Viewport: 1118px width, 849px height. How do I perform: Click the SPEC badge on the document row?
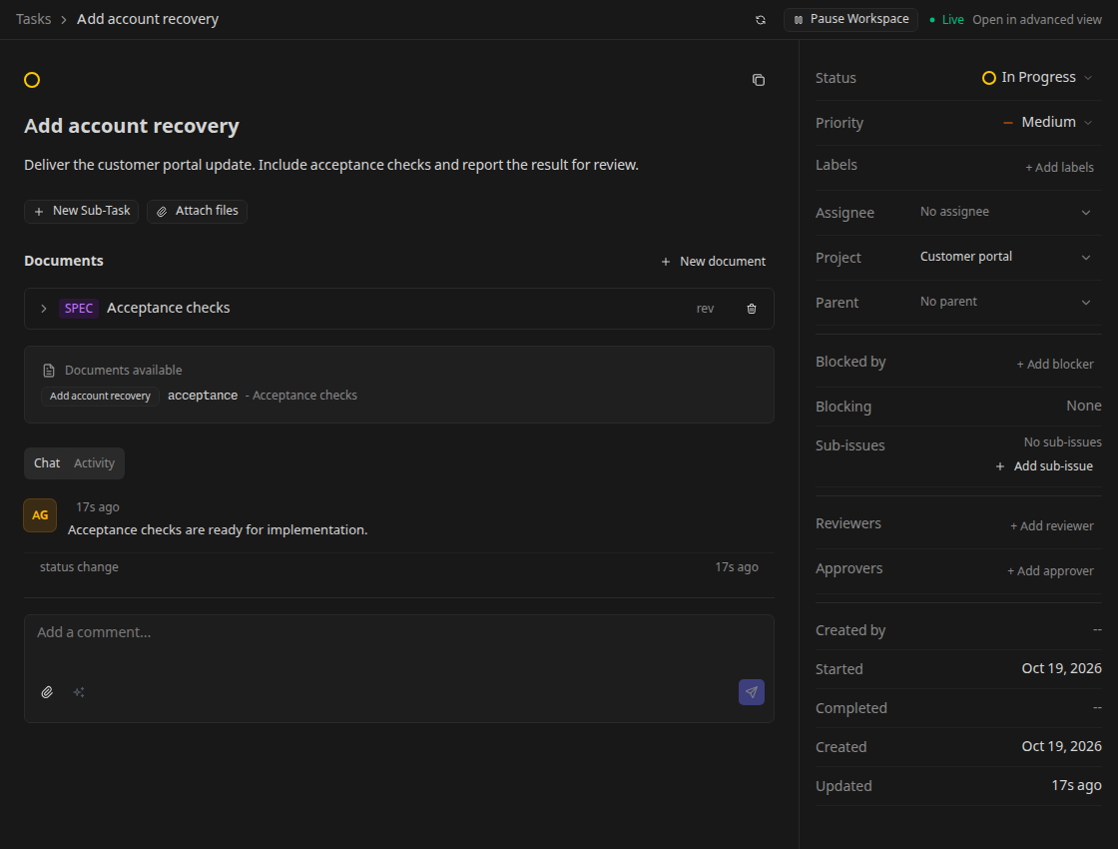[x=79, y=309]
